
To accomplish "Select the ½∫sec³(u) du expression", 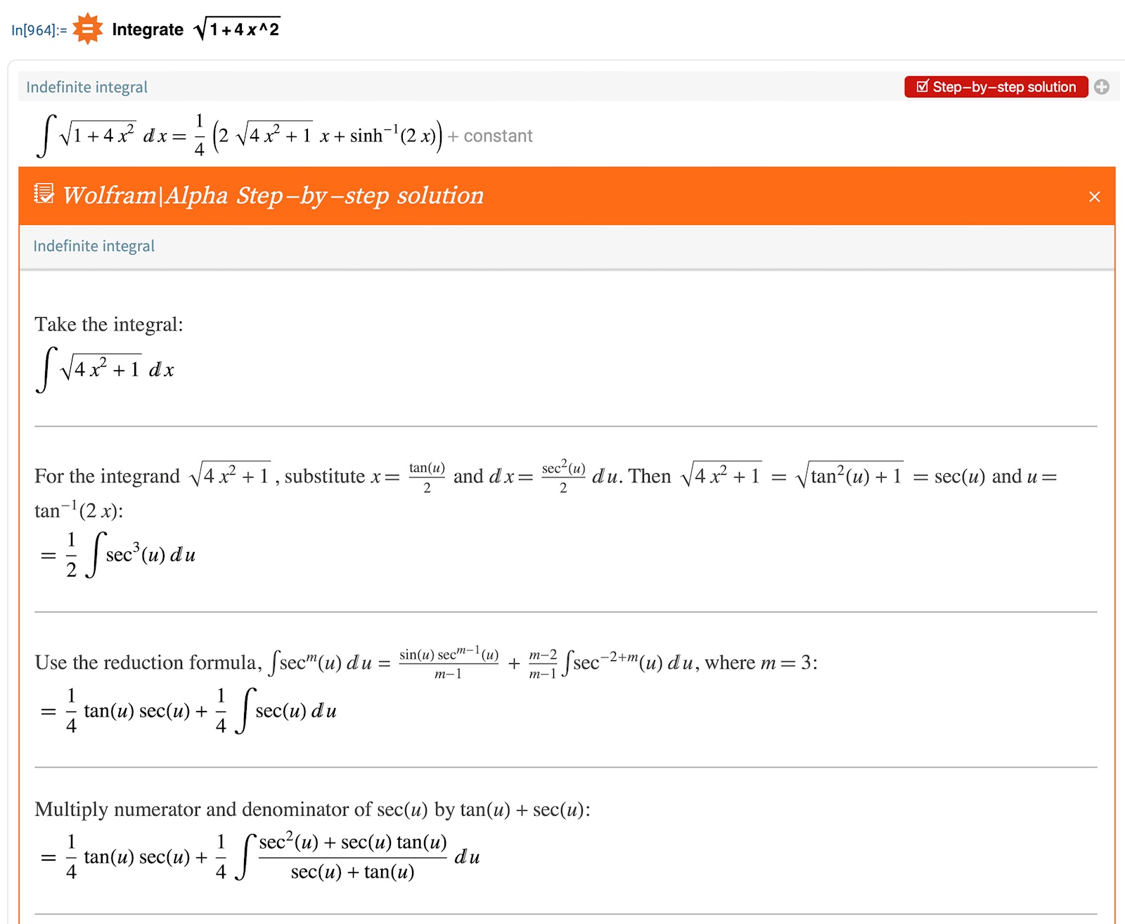I will 118,555.
